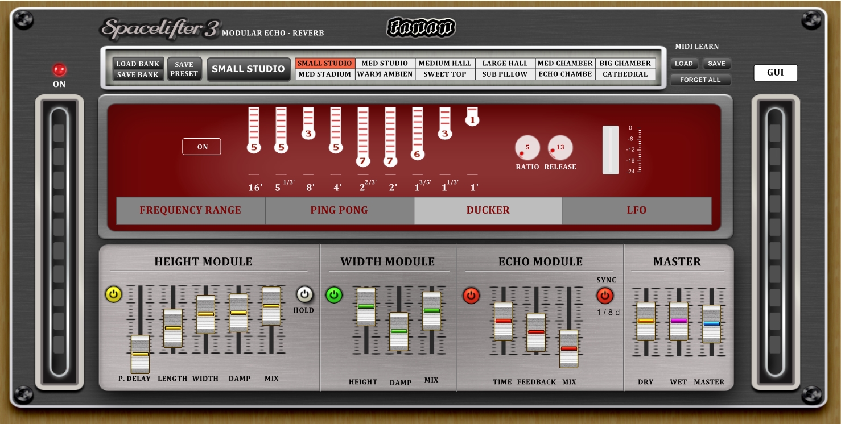
Task: Open the PING PONG tab
Action: click(x=339, y=210)
